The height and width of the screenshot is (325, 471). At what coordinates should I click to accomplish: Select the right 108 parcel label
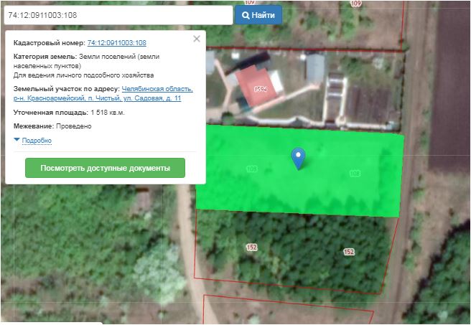(354, 173)
